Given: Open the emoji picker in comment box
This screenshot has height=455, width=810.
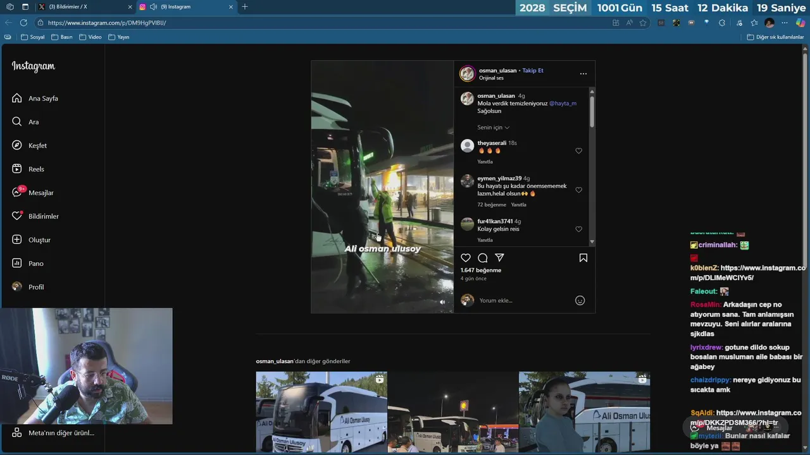Looking at the screenshot, I should click(x=580, y=301).
